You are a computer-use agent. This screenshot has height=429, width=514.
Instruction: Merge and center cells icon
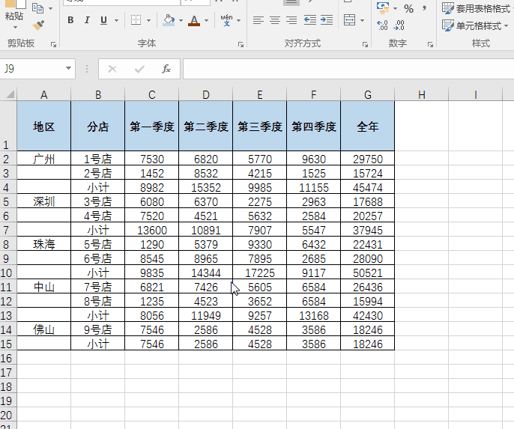point(350,20)
